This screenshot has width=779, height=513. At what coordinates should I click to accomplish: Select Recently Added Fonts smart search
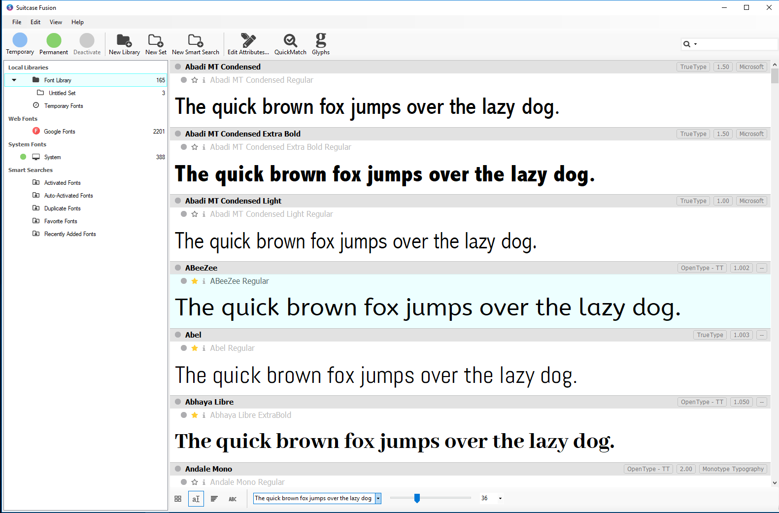(x=70, y=234)
